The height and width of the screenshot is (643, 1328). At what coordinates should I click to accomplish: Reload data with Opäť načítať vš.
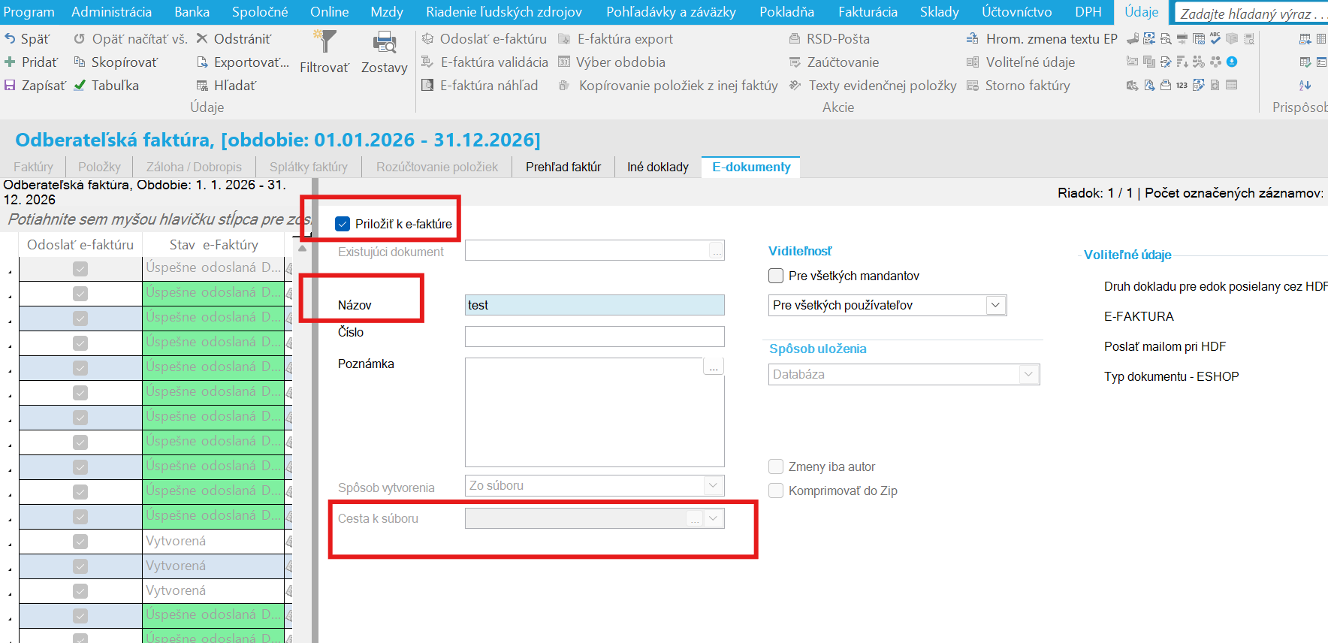click(131, 39)
